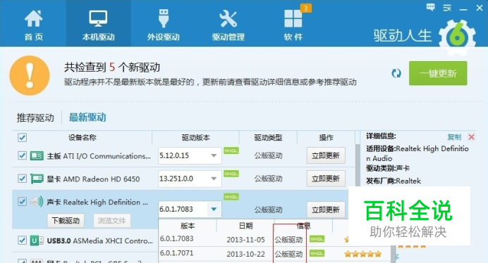Click WHQL badge in 5.12.0.15 row

(x=231, y=151)
